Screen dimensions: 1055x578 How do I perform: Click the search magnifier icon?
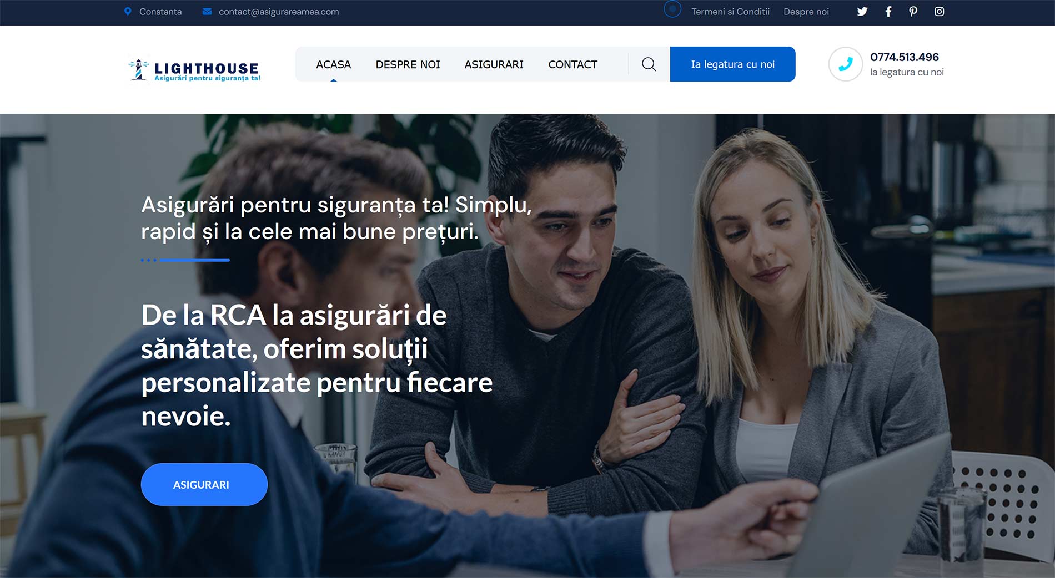(649, 64)
